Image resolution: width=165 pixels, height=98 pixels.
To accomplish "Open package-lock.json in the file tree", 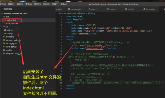I will [13, 40].
